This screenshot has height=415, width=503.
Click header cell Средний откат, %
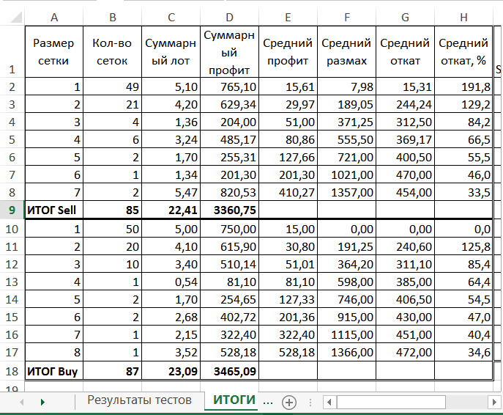463,52
